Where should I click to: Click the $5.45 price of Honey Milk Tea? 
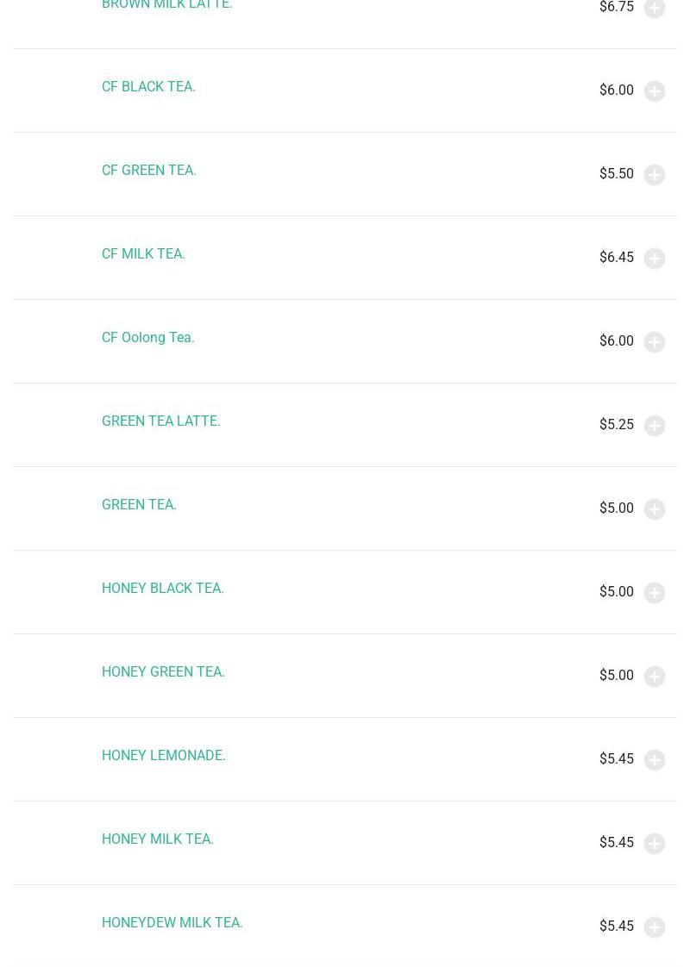[617, 843]
